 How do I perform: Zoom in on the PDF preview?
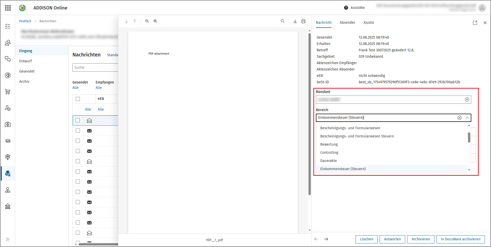pyautogui.click(x=155, y=21)
